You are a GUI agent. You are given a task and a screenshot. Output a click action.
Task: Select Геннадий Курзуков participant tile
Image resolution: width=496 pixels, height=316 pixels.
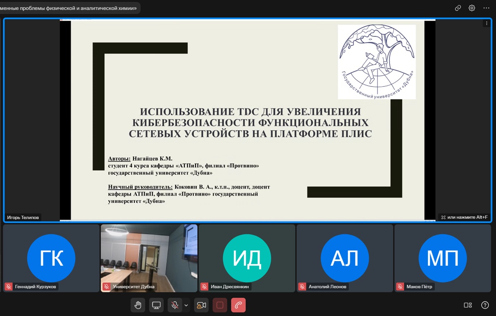pos(51,258)
